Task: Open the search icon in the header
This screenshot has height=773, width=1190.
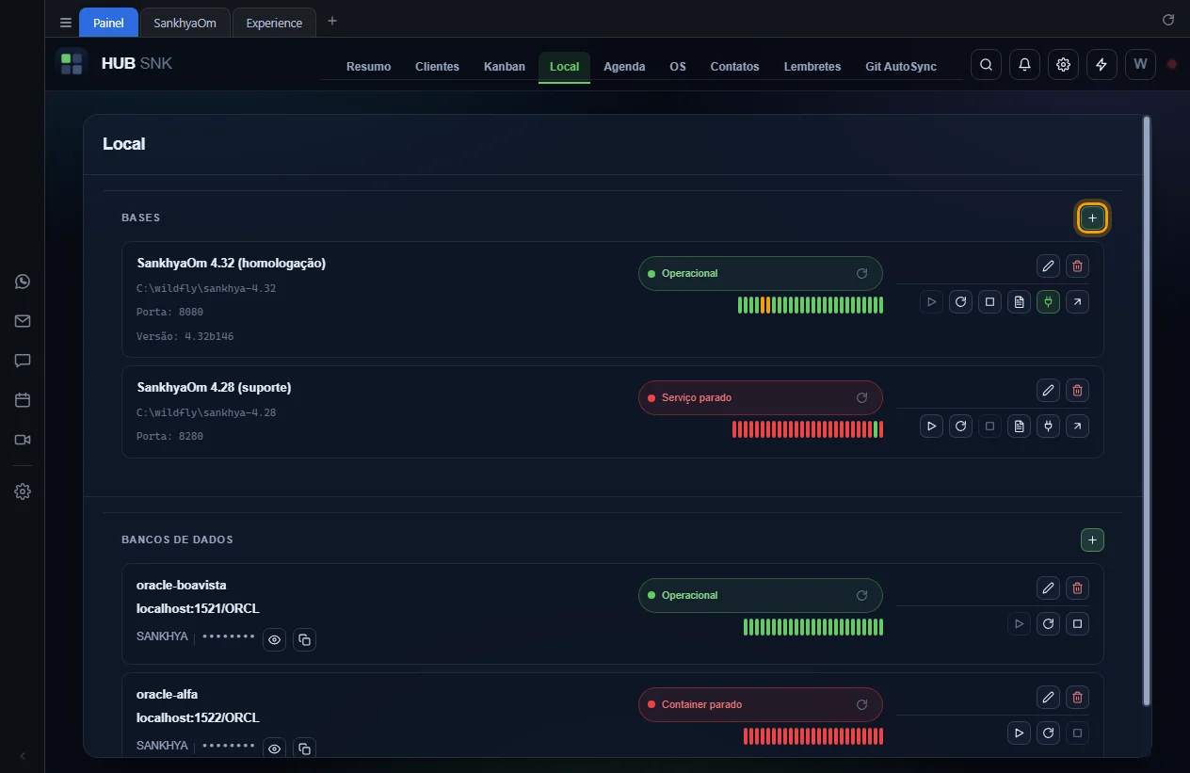Action: [986, 64]
